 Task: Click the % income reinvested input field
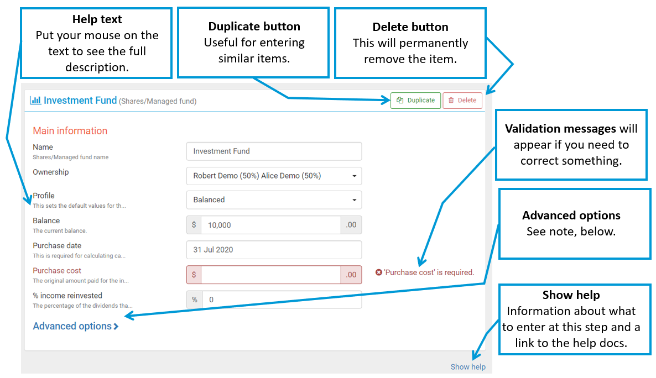coord(282,300)
